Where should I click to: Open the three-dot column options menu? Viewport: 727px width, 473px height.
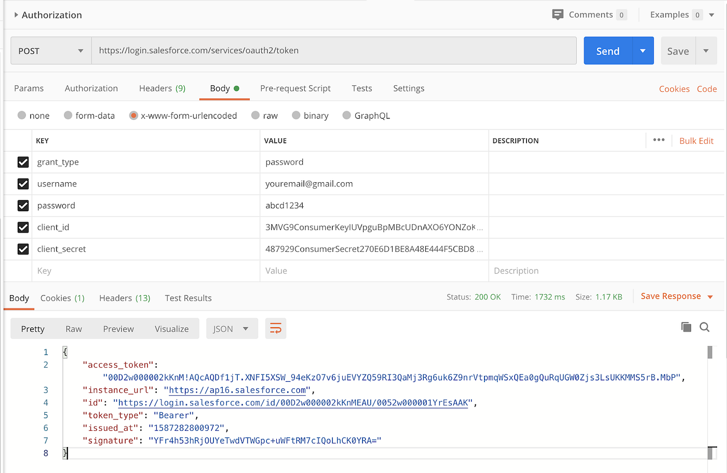tap(659, 140)
